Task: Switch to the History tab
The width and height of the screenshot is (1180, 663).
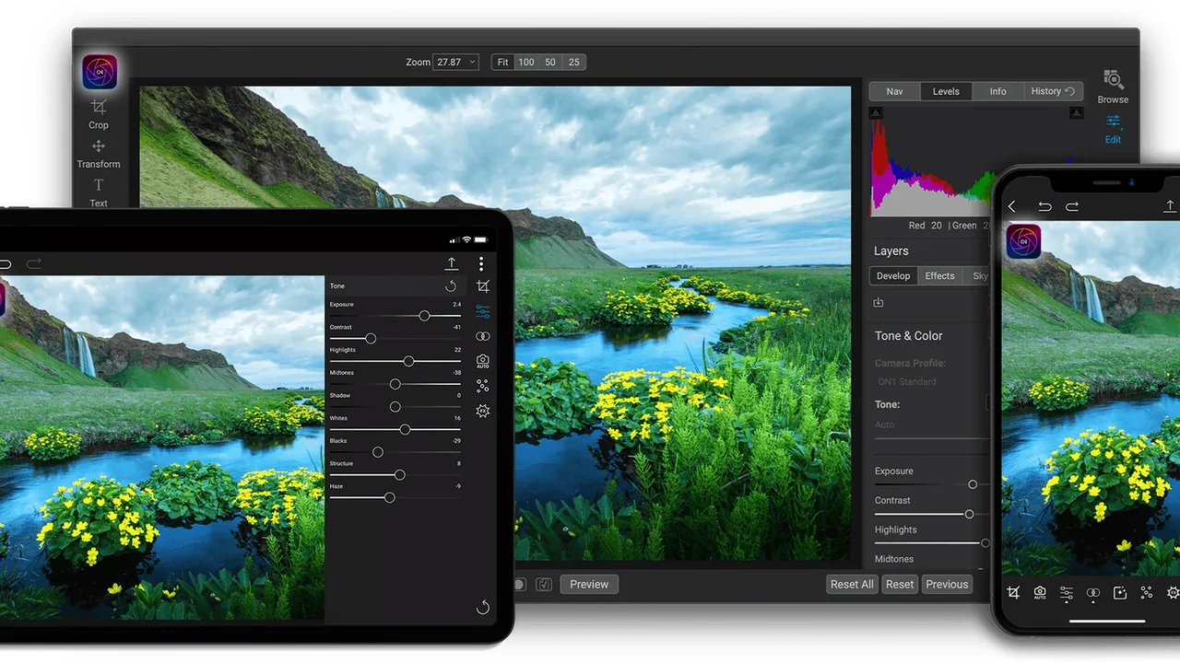Action: 1053,91
